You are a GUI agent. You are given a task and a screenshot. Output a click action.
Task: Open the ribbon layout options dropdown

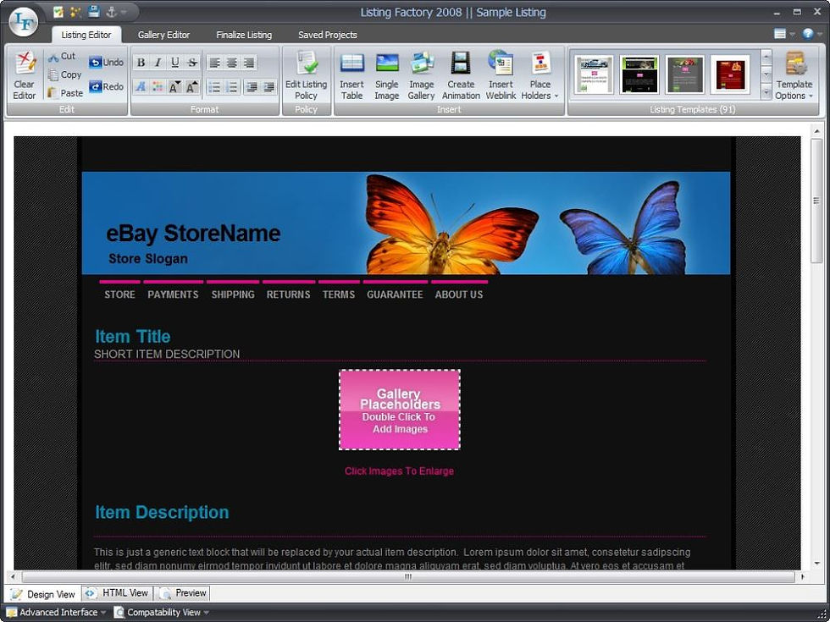783,34
